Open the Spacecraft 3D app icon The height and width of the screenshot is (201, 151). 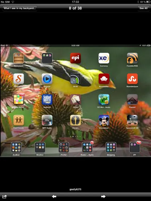click(132, 120)
